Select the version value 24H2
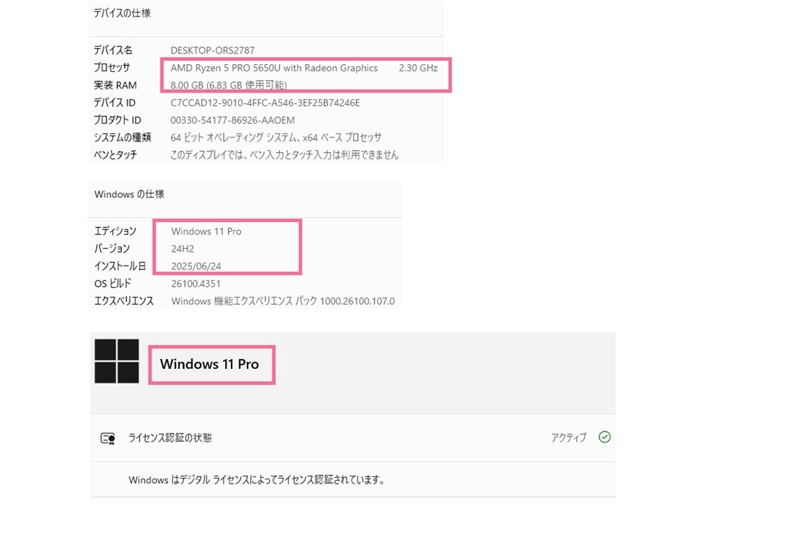 183,249
